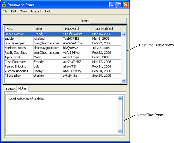This screenshot has width=174, height=143.
Task: Click password cell zXtyP~3a
Action: tap(77, 76)
